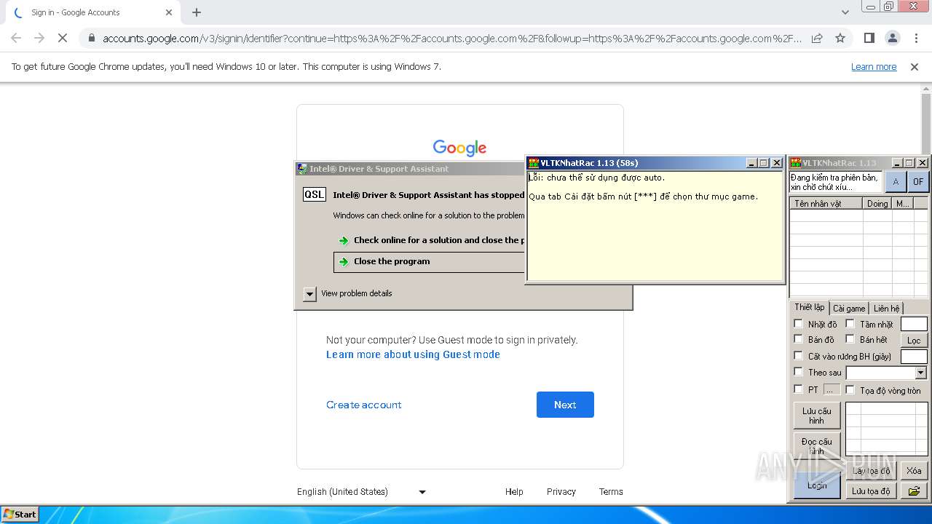
Task: Go back in Chrome browser
Action: (16, 38)
